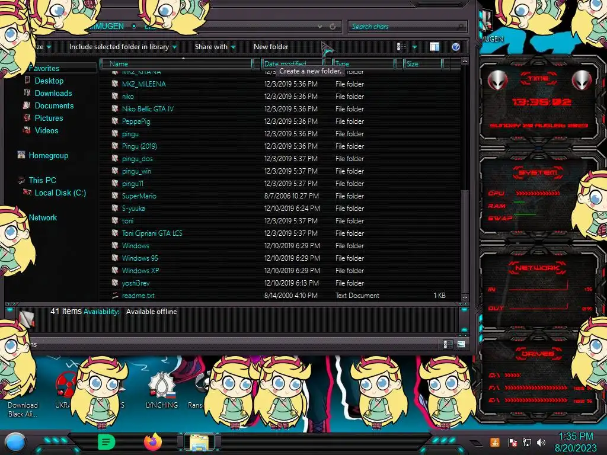The width and height of the screenshot is (607, 455).
Task: Click the Downloads icon in sidebar
Action: tap(27, 93)
